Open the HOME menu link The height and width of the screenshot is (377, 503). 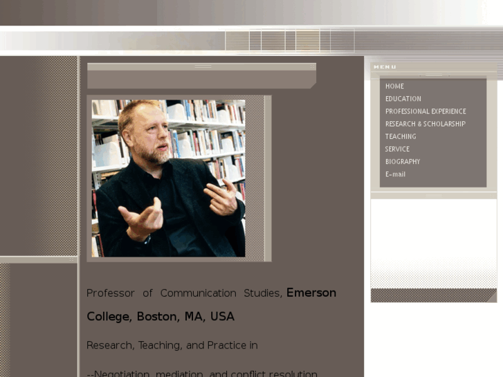pos(394,86)
